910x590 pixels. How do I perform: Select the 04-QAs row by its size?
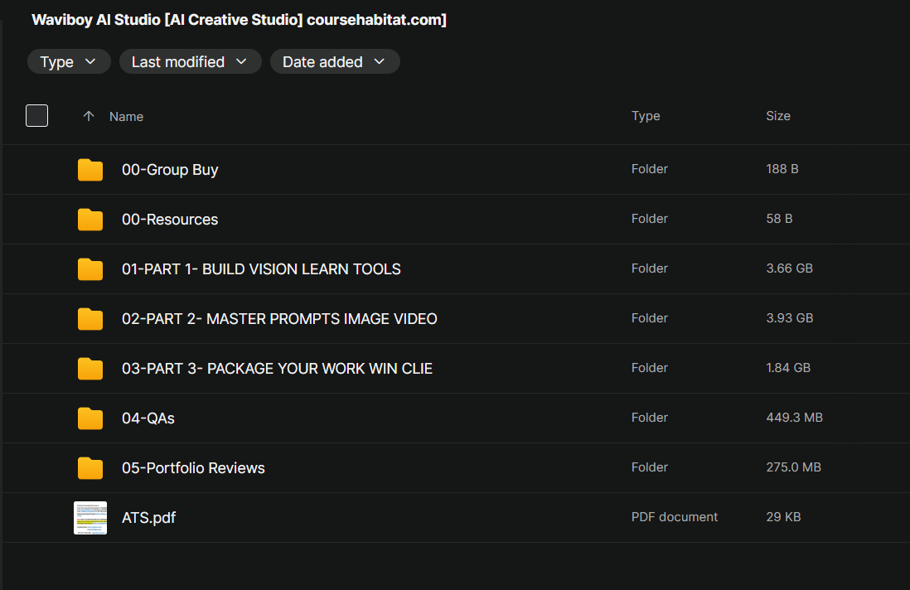(x=794, y=418)
